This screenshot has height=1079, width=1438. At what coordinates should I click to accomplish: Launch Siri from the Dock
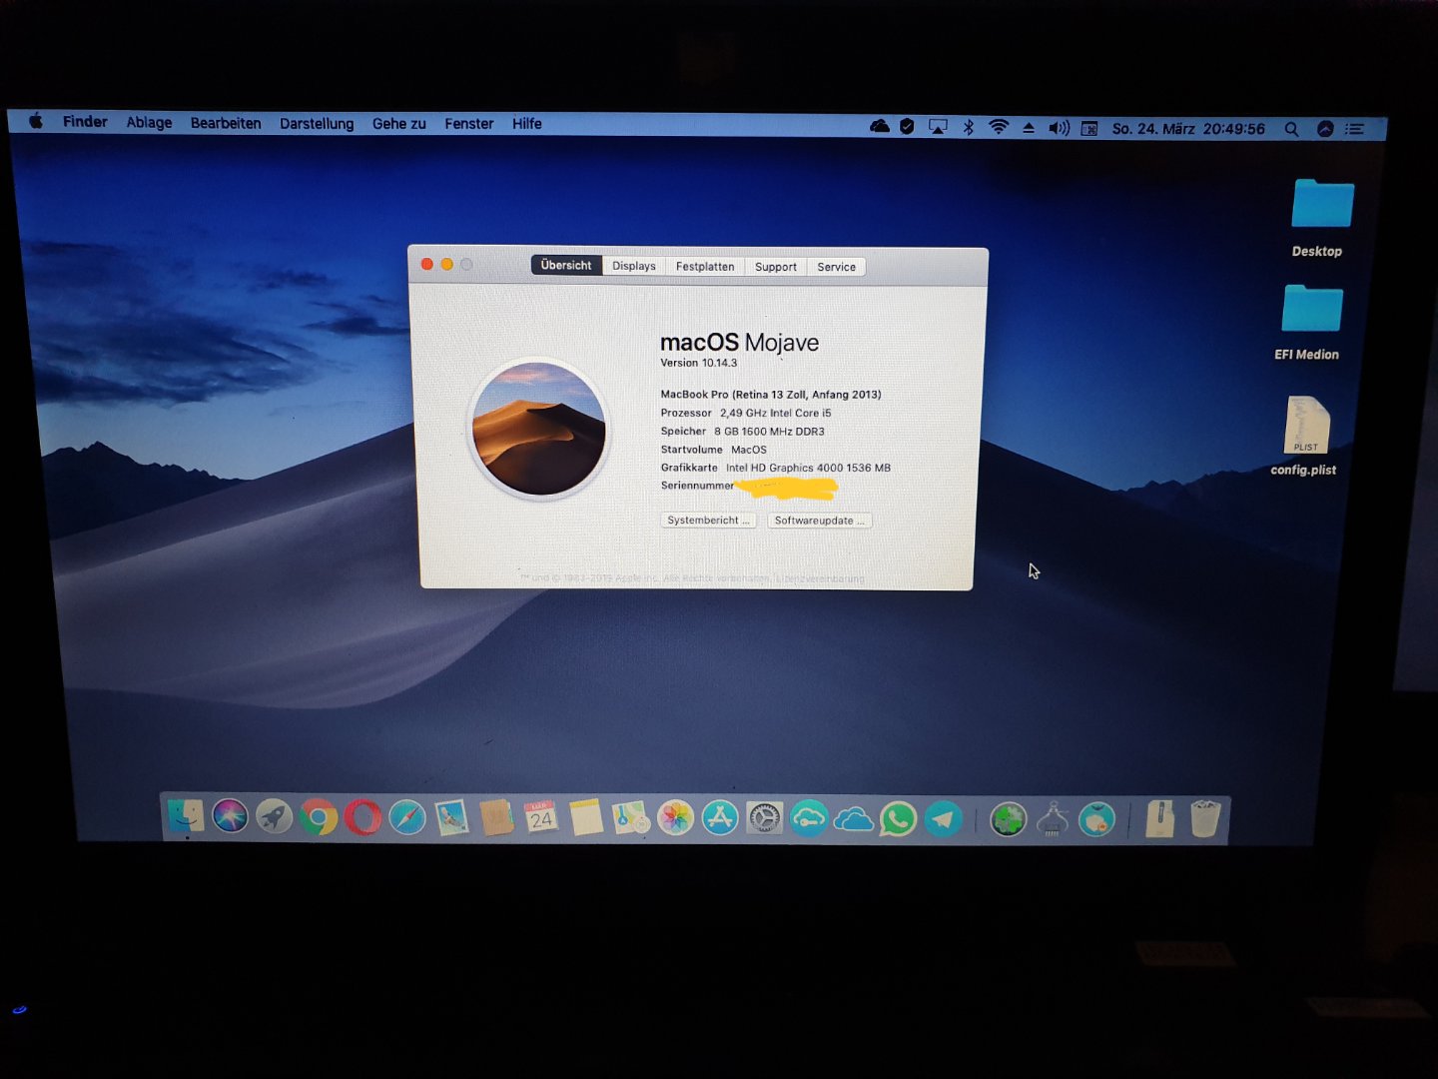230,816
